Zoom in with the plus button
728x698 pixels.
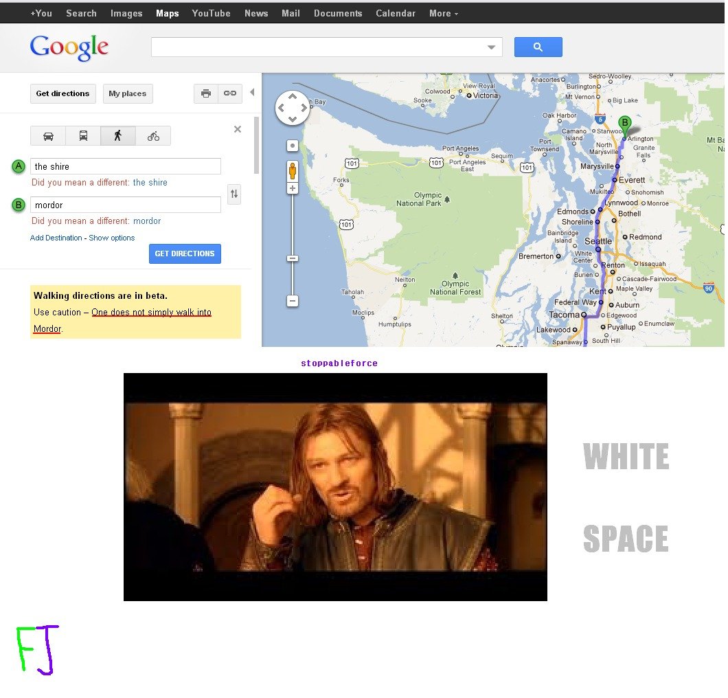pyautogui.click(x=293, y=188)
